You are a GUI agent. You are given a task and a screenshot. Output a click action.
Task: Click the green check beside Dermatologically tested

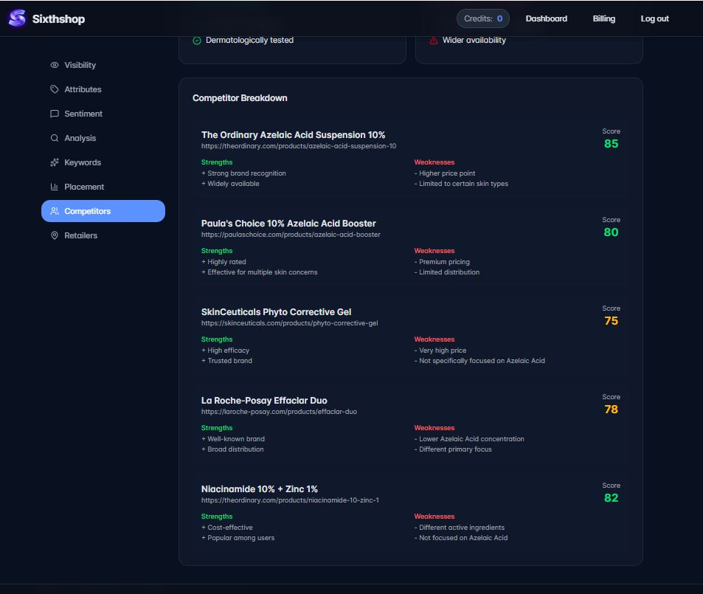click(196, 41)
